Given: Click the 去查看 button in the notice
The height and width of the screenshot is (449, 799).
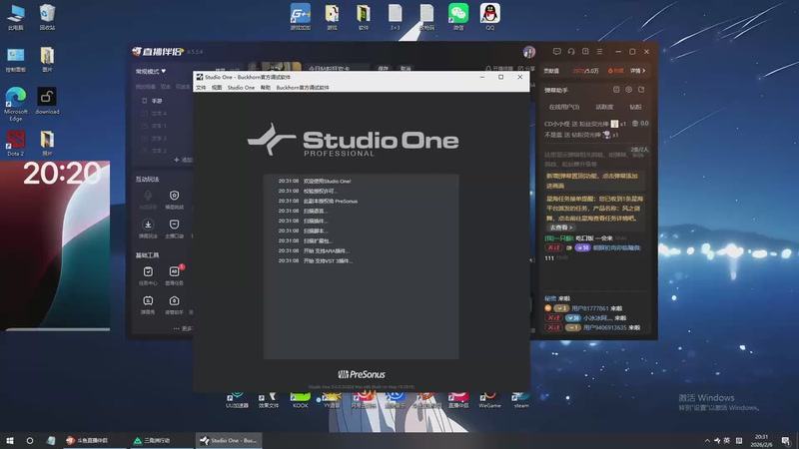Looking at the screenshot, I should (x=561, y=227).
